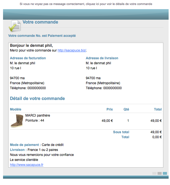This screenshot has width=170, height=185.
Task: Click 'M. le denmat phil' under livraison
Action: pyautogui.click(x=99, y=63)
